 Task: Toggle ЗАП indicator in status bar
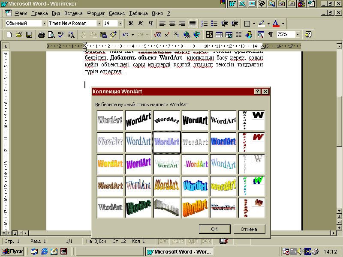coord(164,241)
